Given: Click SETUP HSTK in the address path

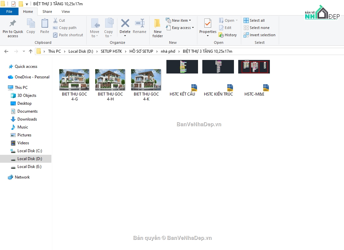Looking at the screenshot, I should [x=111, y=51].
